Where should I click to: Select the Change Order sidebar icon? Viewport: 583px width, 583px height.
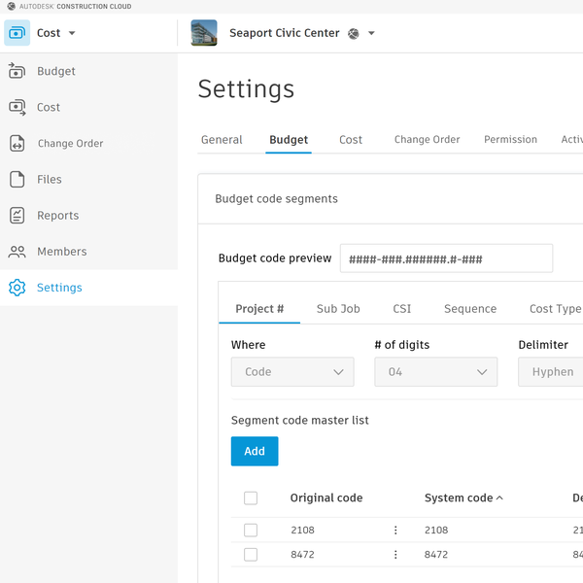coord(17,143)
